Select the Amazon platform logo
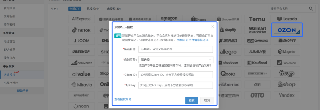This screenshot has height=110, width=320. 169,18
